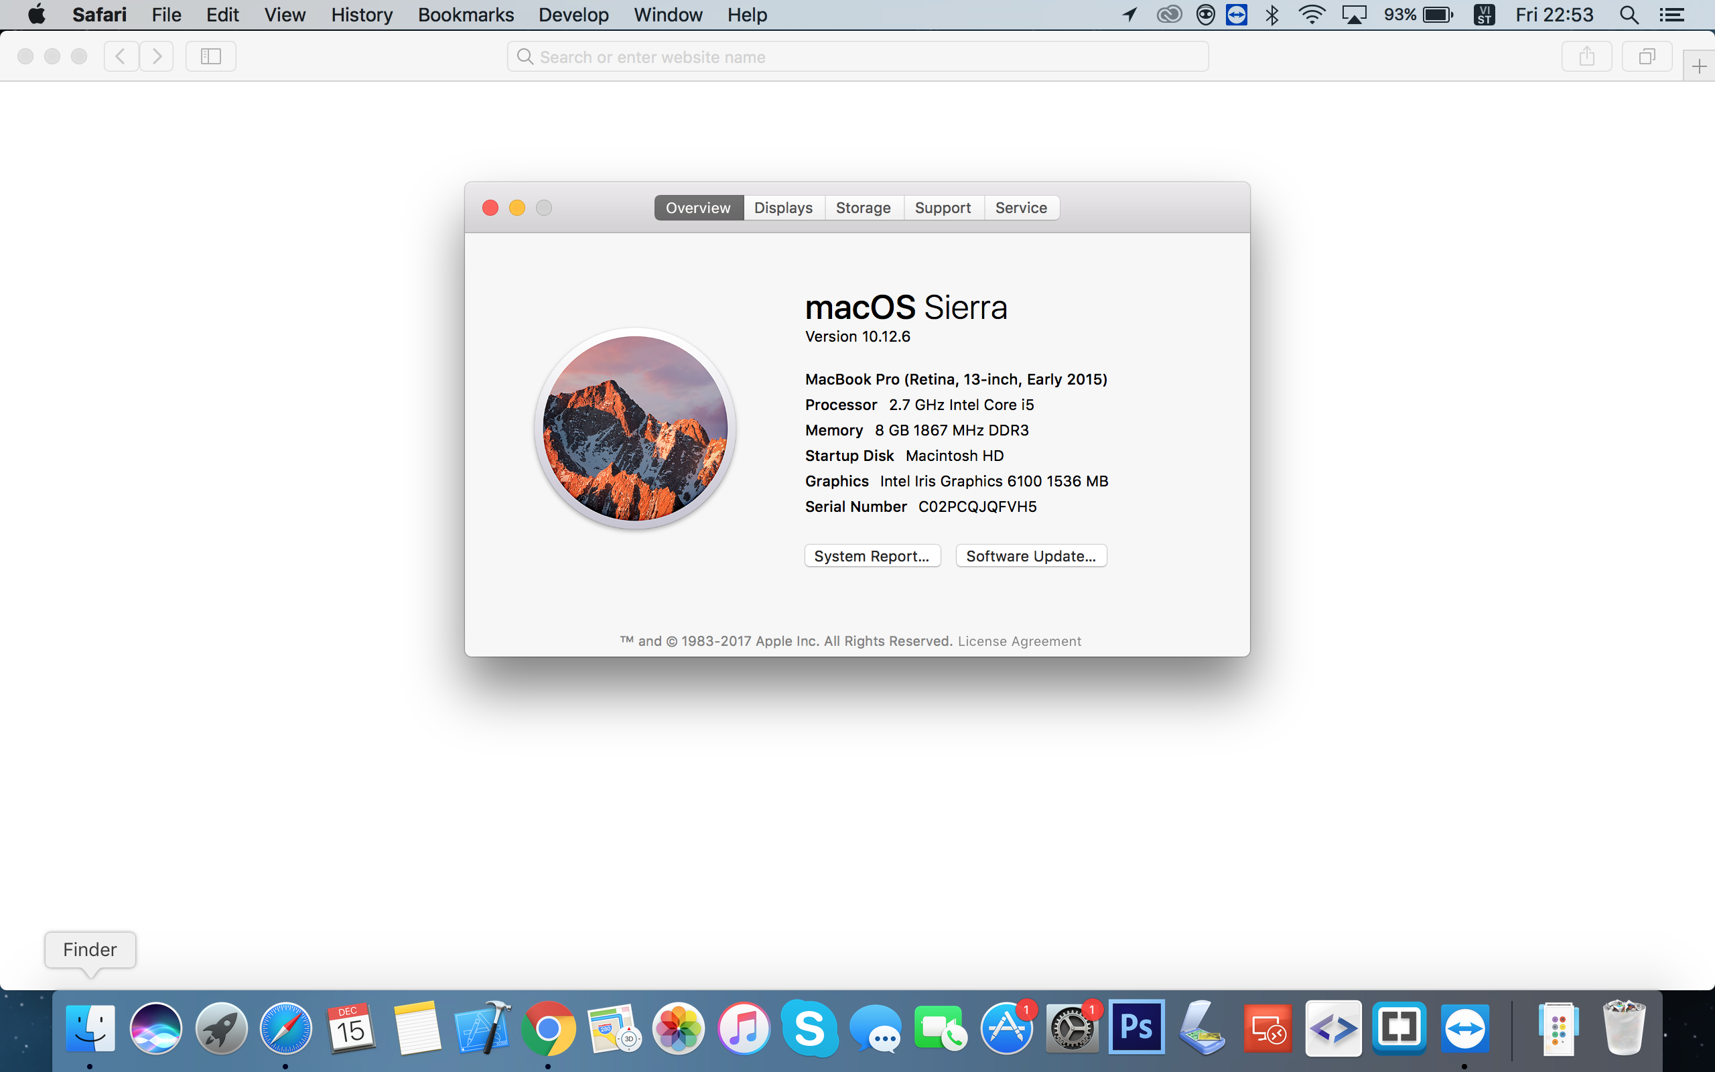This screenshot has width=1715, height=1072.
Task: Open the Share button in Safari toolbar
Action: tap(1587, 56)
